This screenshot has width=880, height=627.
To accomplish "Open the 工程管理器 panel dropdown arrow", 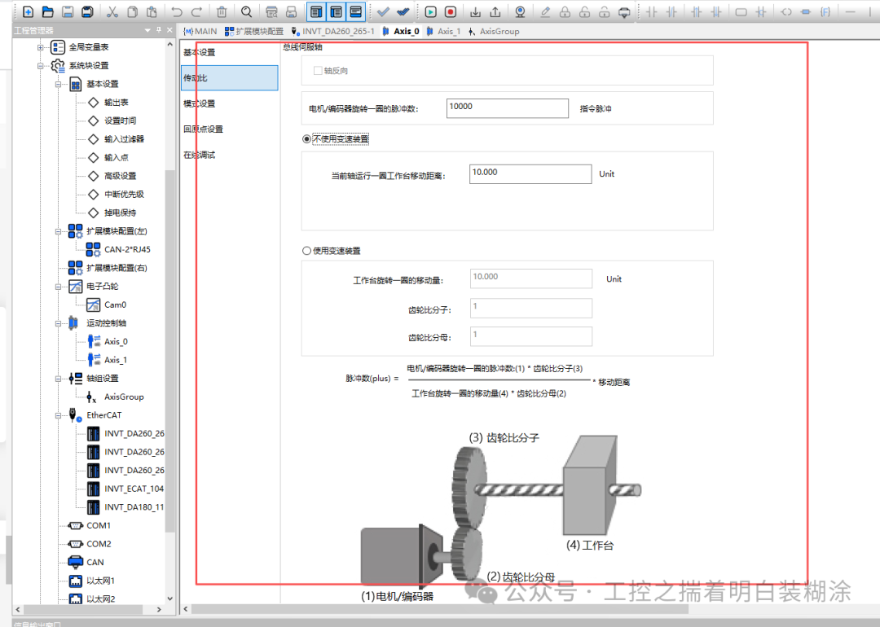I will pyautogui.click(x=147, y=30).
